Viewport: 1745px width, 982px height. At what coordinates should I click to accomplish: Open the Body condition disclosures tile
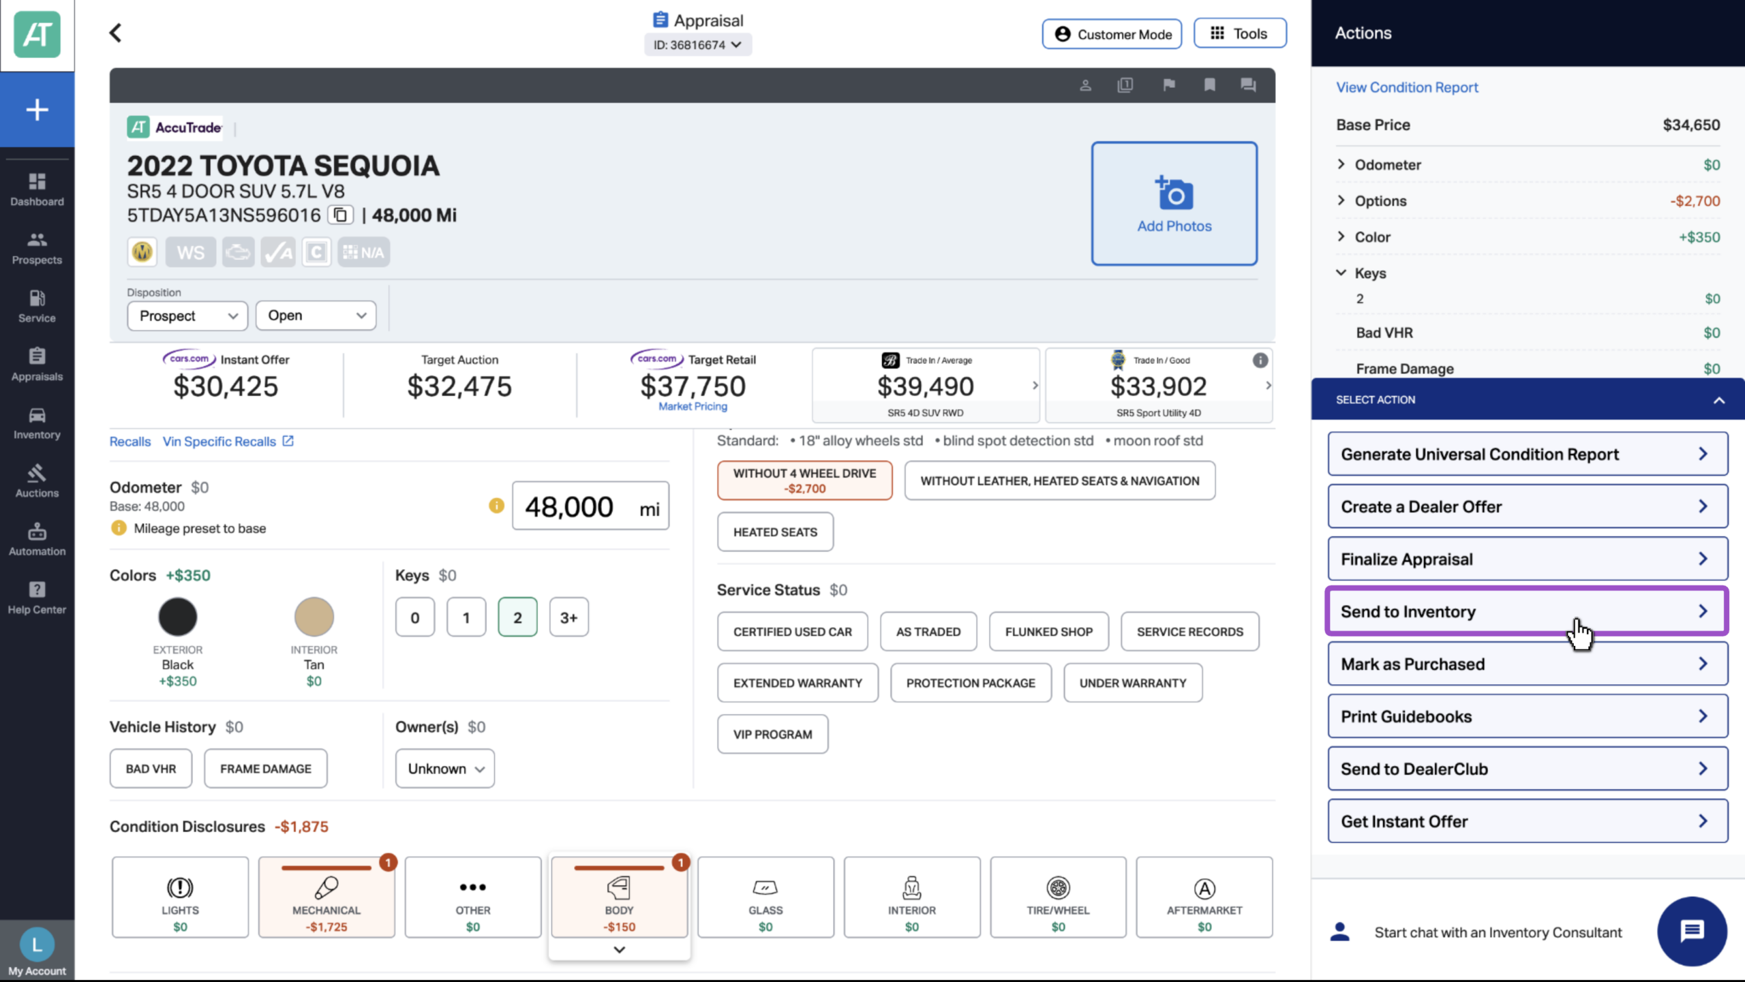tap(619, 897)
